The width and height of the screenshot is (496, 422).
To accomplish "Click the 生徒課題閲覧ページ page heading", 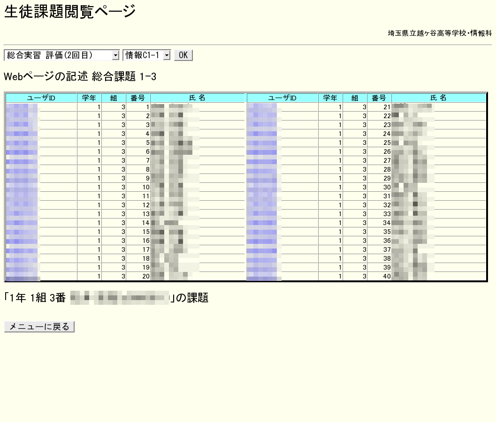I will [x=70, y=12].
